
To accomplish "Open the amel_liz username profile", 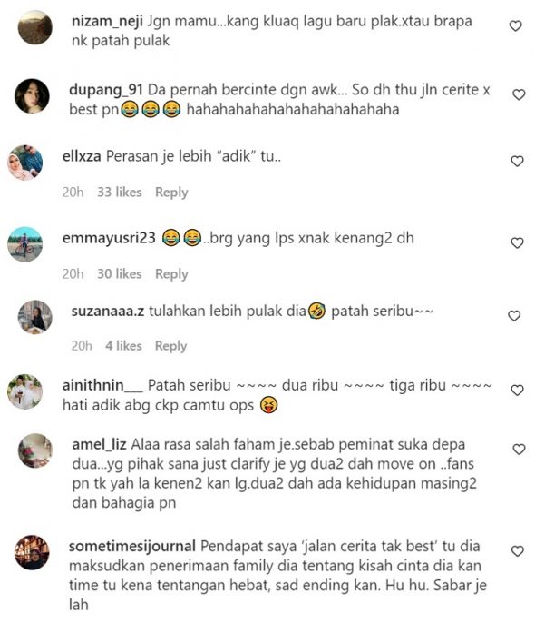I will click(99, 444).
